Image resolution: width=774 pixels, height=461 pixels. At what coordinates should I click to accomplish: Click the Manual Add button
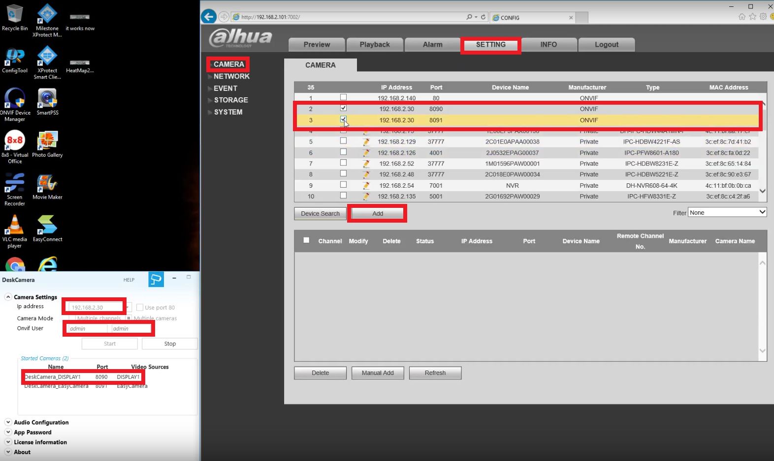(x=378, y=373)
